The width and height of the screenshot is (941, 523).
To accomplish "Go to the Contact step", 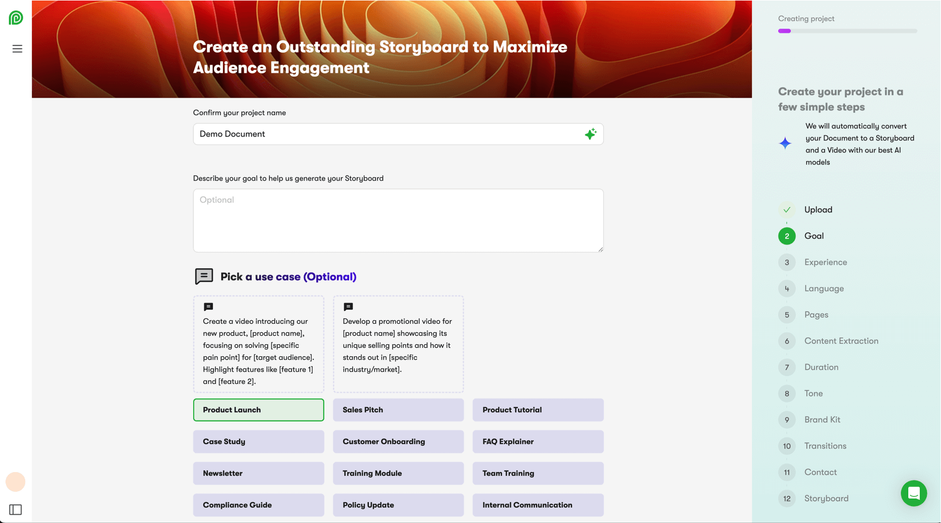I will click(x=820, y=473).
